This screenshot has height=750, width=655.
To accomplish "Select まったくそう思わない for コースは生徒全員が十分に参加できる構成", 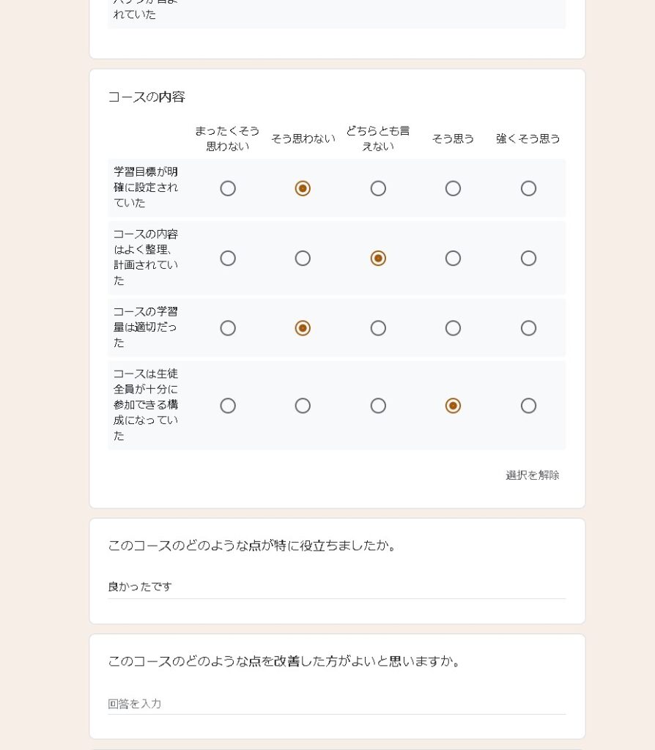I will 228,406.
